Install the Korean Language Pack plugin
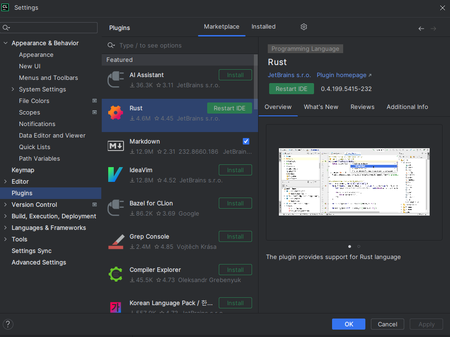The width and height of the screenshot is (450, 337). [235, 303]
